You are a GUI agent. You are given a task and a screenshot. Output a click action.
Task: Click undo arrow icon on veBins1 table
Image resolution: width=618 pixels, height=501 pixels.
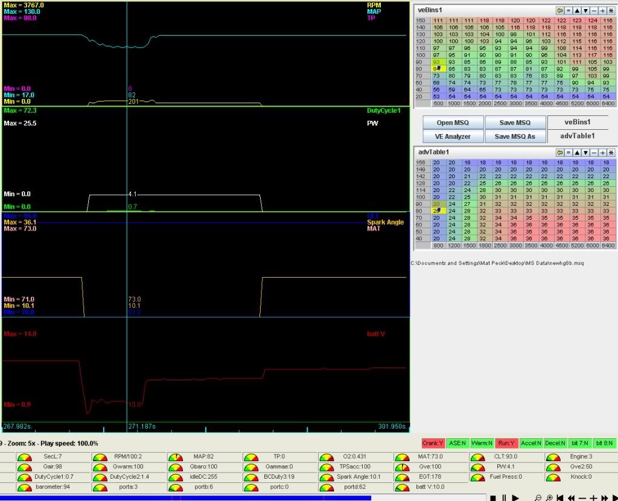tap(560, 11)
